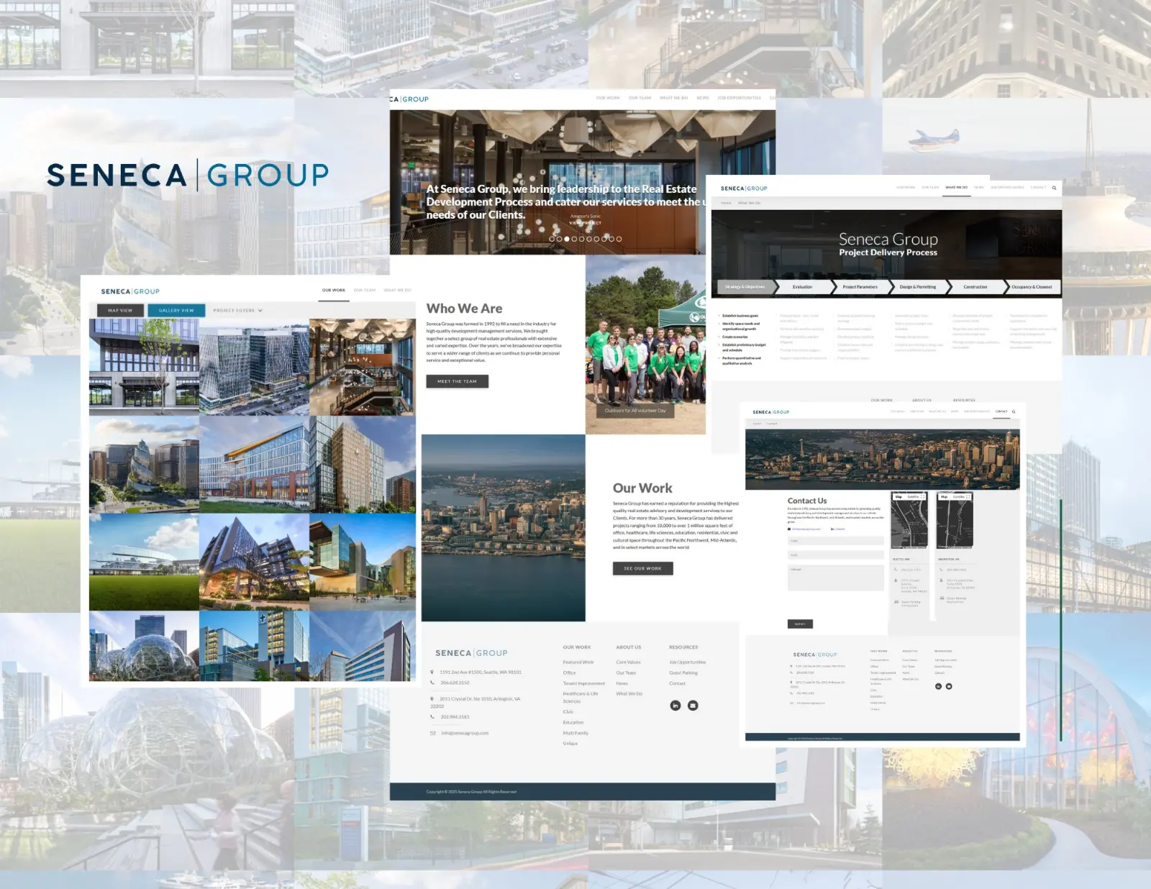Screen dimensions: 1151x889
Task: Click info@senecagroup.com in home footer
Action: [x=465, y=733]
